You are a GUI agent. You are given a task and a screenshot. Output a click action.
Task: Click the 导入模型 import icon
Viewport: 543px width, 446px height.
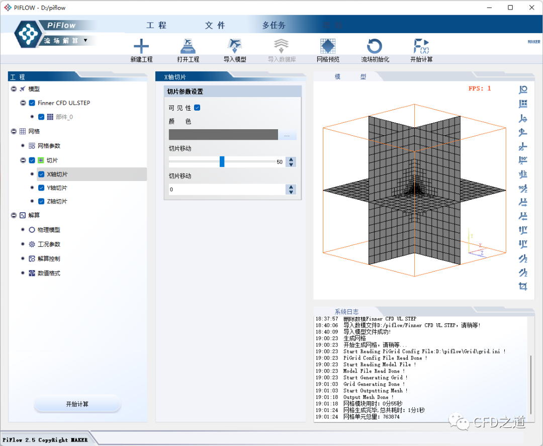pyautogui.click(x=235, y=46)
